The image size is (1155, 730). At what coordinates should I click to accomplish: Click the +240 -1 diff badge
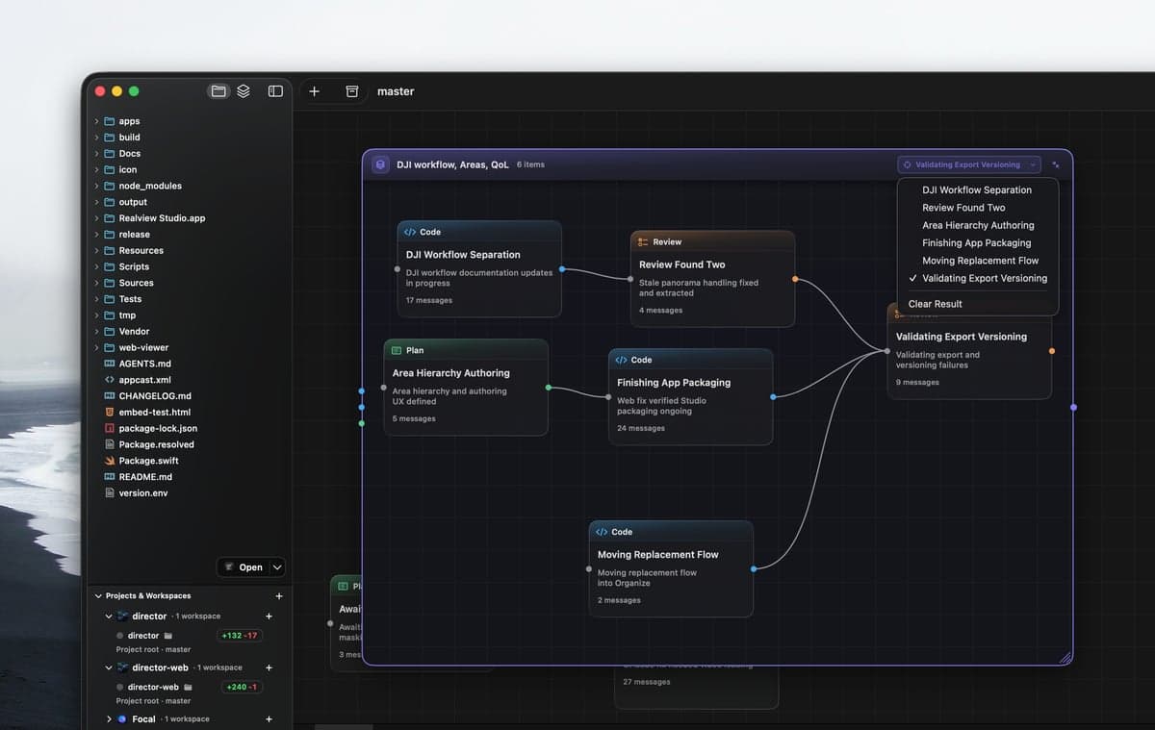(x=241, y=688)
